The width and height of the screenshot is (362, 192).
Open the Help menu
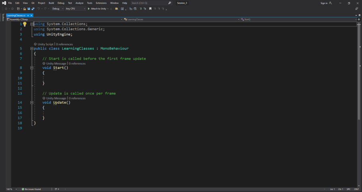(x=125, y=3)
